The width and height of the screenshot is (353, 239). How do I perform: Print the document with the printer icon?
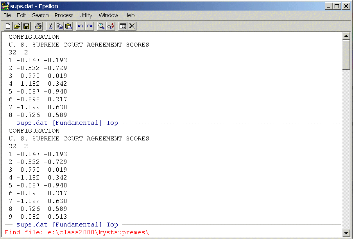(38, 26)
